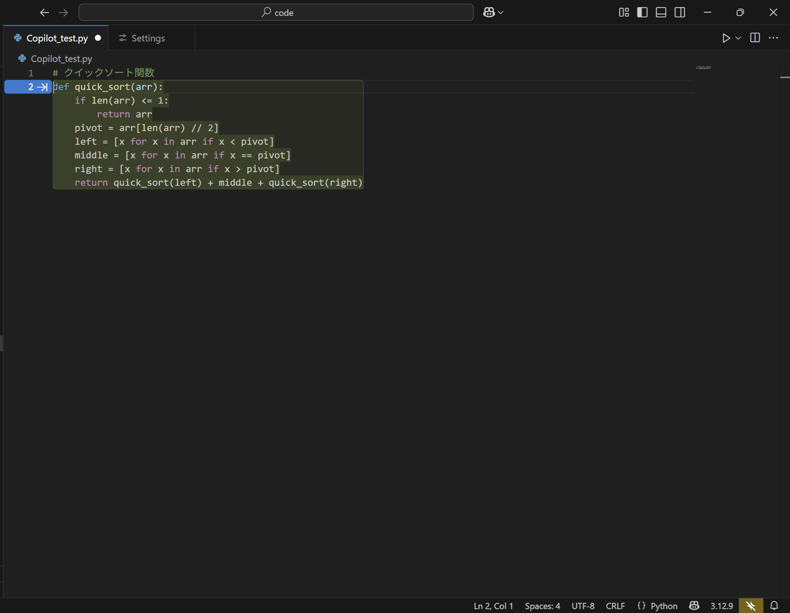790x613 pixels.
Task: Change encoding via UTF-8
Action: click(583, 606)
